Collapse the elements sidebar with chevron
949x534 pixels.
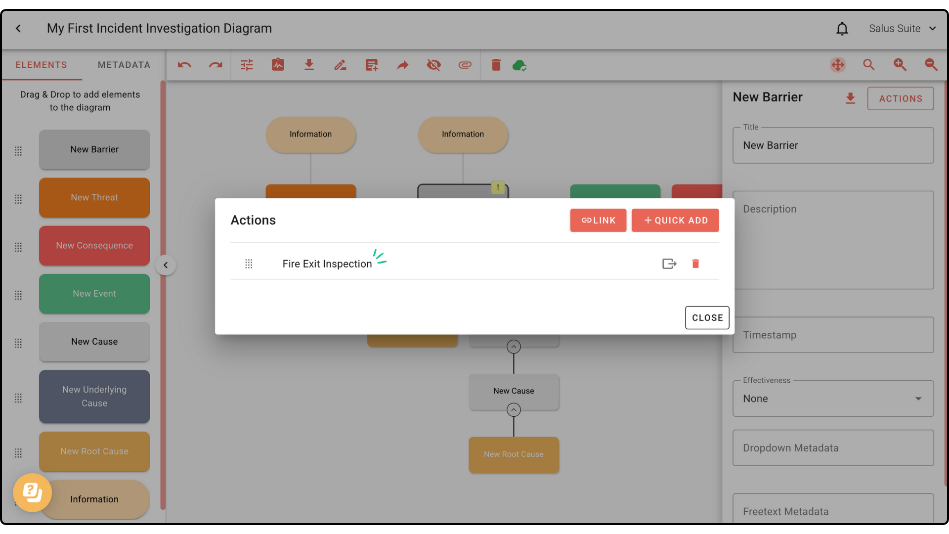click(x=166, y=265)
